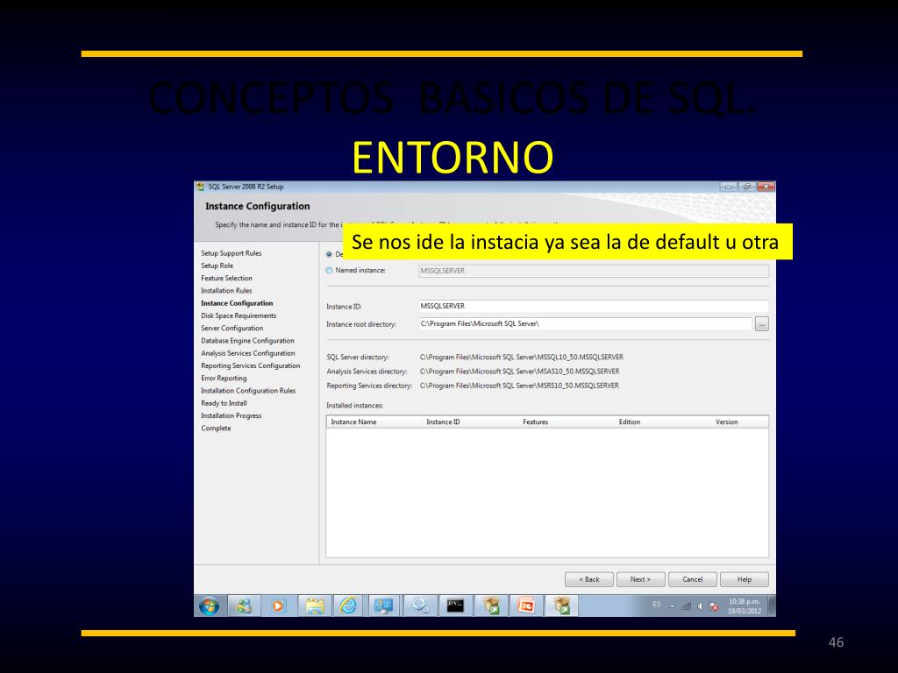Cancel the SQL Server setup

693,579
